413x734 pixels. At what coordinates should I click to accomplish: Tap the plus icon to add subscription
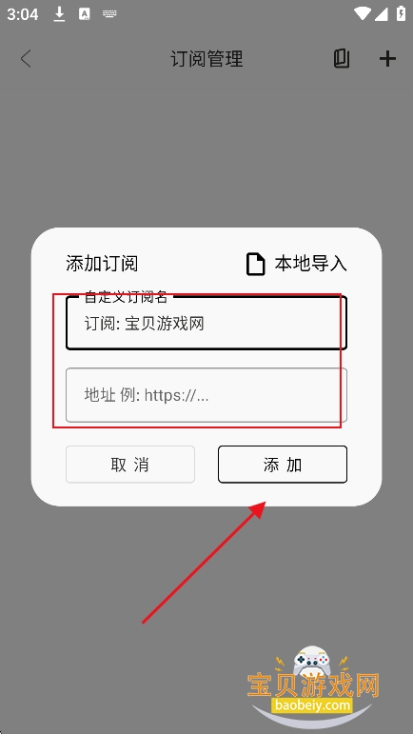tap(387, 59)
